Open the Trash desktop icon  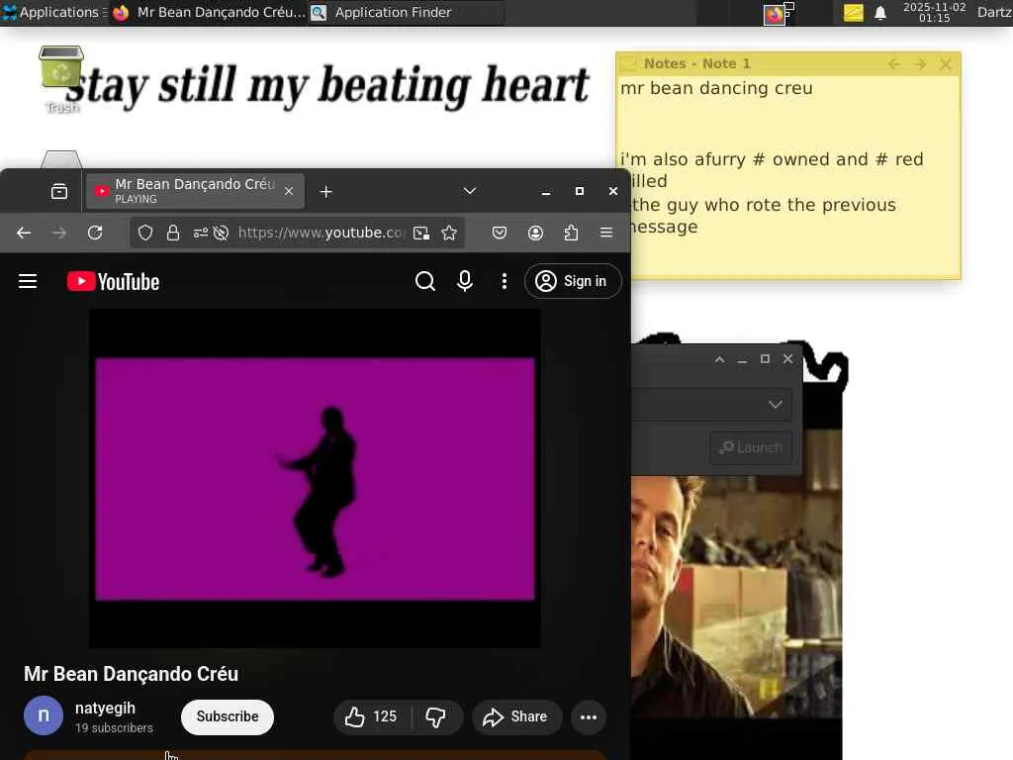click(61, 79)
